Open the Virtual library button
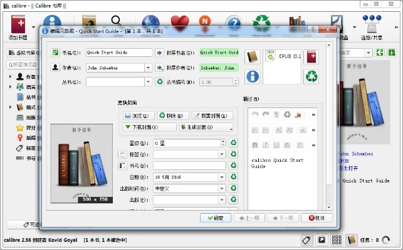Viewport: 403px width, 250px height. tap(23, 52)
